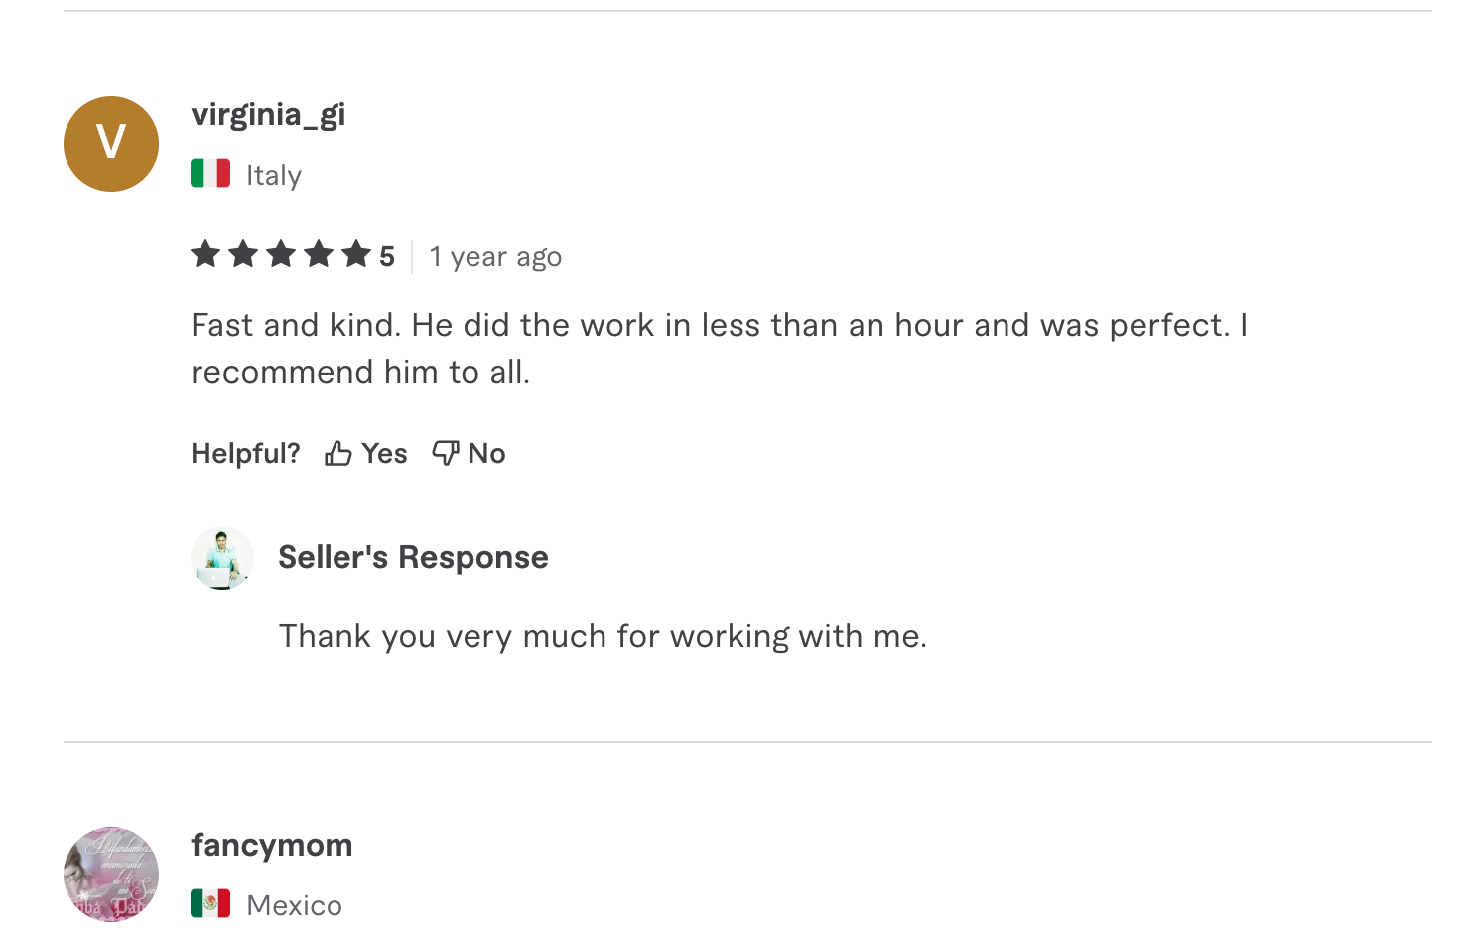Click the "1 year ago" timestamp

[495, 257]
